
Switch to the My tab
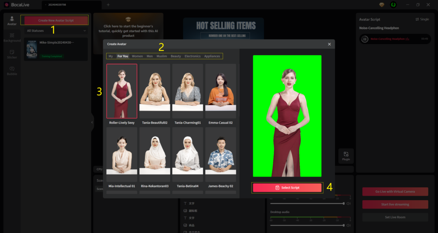pyautogui.click(x=111, y=56)
